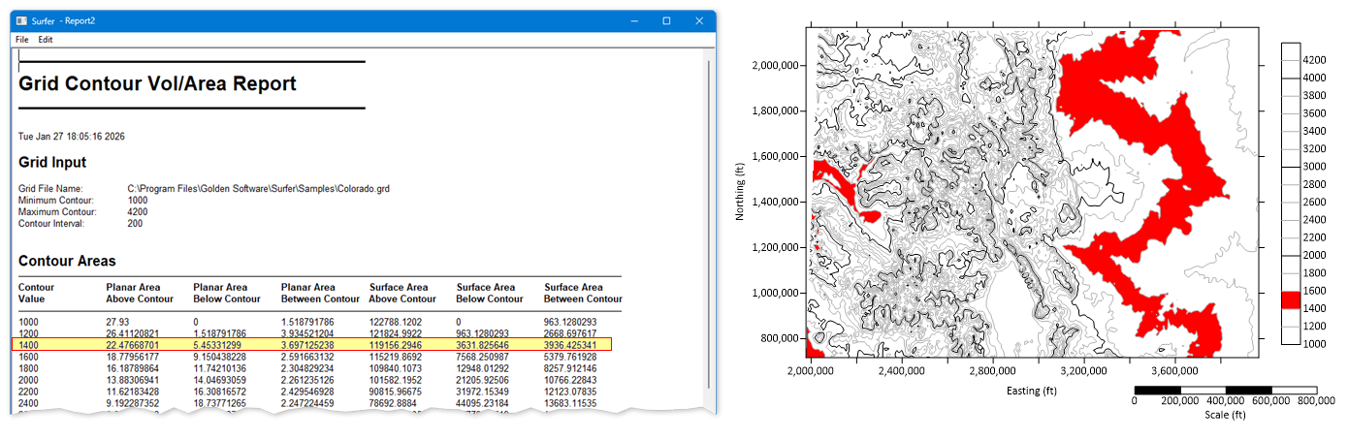
Task: Select the Northing (ft) axis title
Action: pos(740,190)
